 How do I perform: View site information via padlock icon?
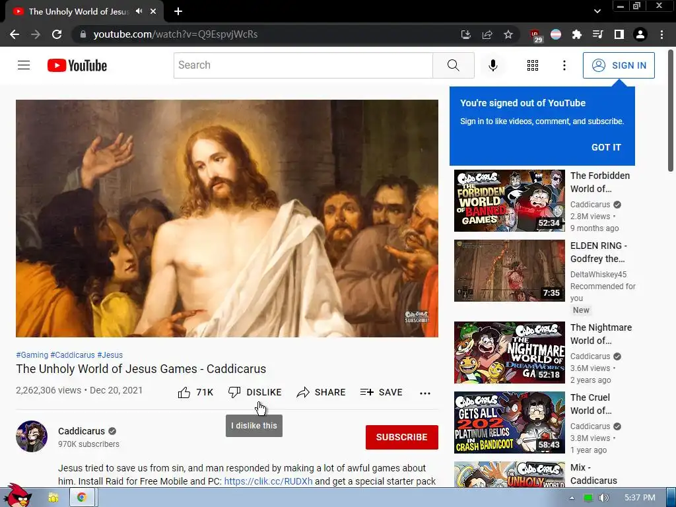pos(83,34)
